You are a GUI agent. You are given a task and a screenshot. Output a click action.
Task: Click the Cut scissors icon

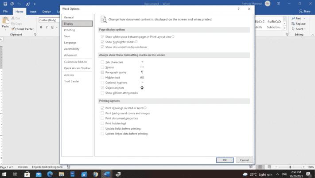click(x=13, y=18)
